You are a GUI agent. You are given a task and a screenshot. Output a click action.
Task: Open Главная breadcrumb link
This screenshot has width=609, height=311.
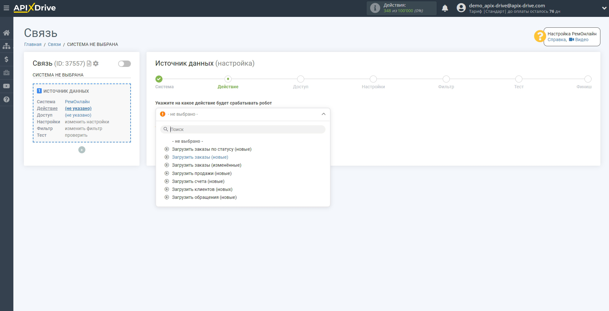coord(33,44)
